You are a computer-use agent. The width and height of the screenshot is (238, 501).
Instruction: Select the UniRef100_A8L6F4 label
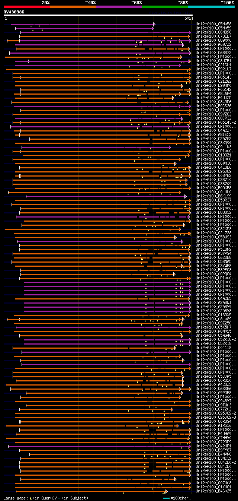[x=213, y=93]
